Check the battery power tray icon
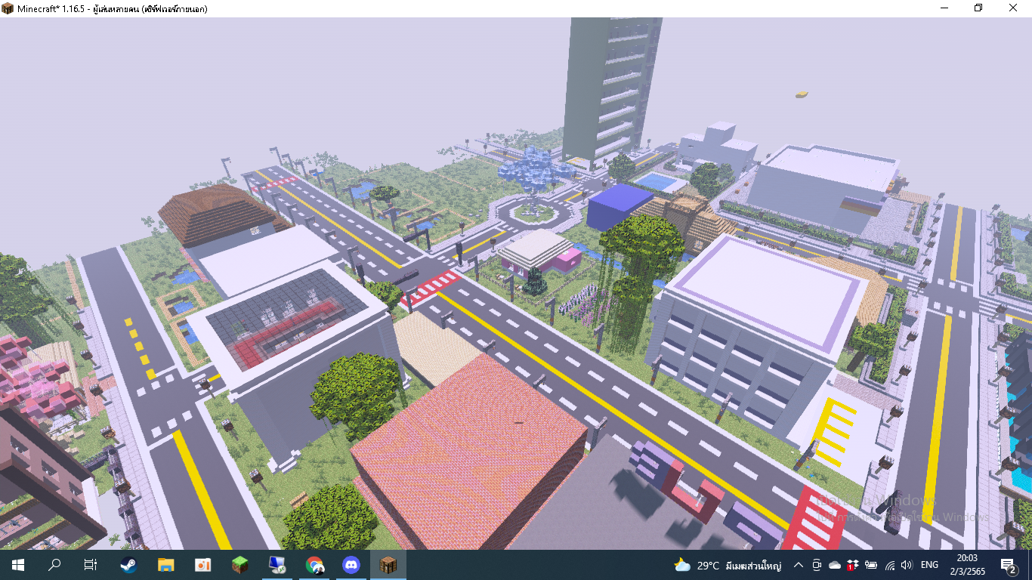 click(x=871, y=565)
